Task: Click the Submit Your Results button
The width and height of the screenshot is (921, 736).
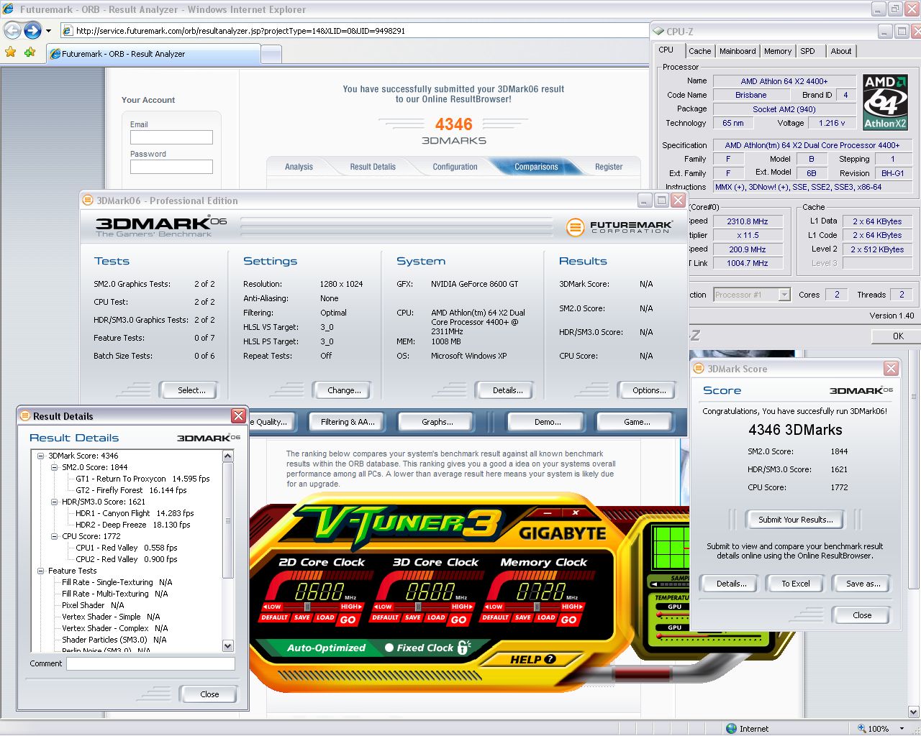Action: pyautogui.click(x=795, y=520)
